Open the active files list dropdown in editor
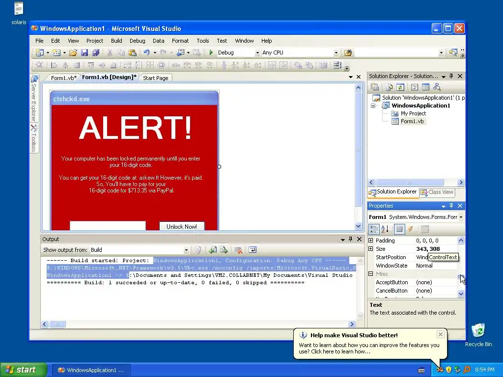Viewport: 503px width, 377px height. (x=351, y=77)
